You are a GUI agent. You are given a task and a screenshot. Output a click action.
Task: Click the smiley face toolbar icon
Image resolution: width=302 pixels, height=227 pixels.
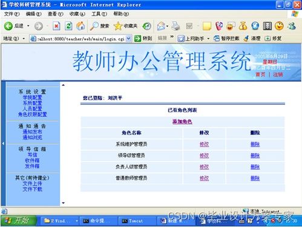[x=280, y=26]
